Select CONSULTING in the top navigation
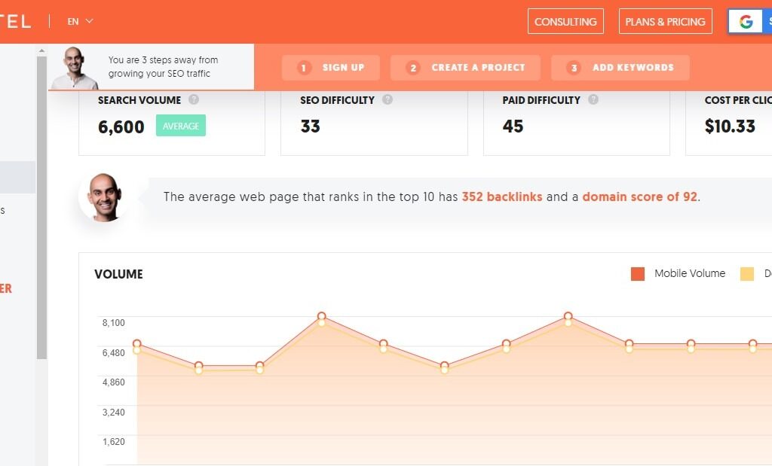Screen dimensions: 772x466 tap(565, 21)
